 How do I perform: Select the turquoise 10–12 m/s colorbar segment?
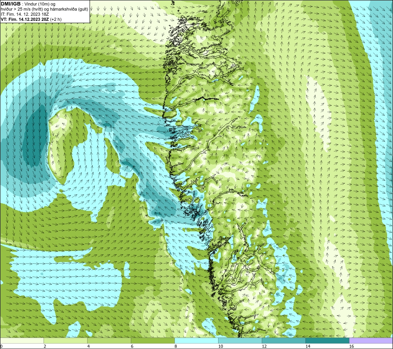(x=240, y=340)
